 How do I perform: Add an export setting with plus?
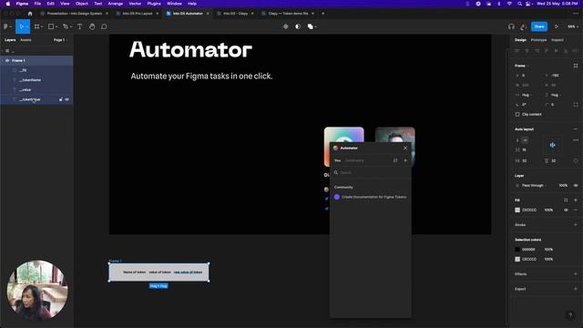(x=576, y=289)
